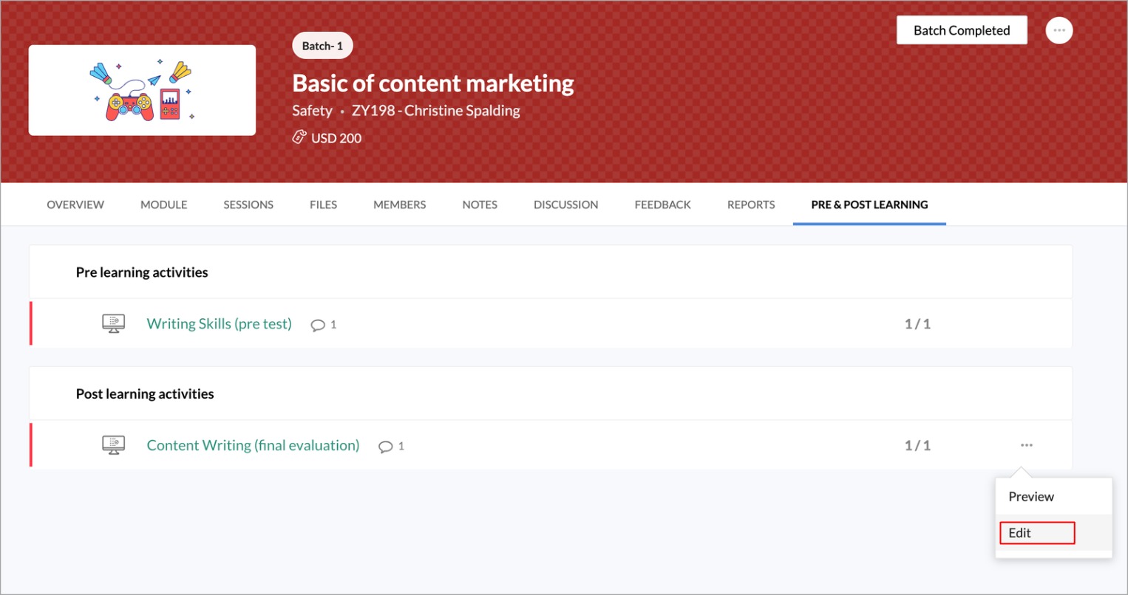The image size is (1128, 595).
Task: Click the price tag icon beside USD 200
Action: (x=299, y=137)
